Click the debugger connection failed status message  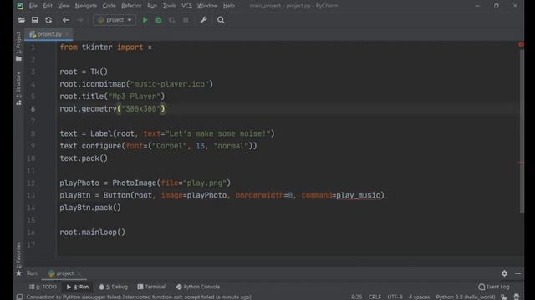coord(139,297)
